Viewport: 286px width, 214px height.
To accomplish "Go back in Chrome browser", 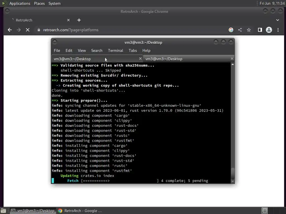I will click(x=10, y=30).
